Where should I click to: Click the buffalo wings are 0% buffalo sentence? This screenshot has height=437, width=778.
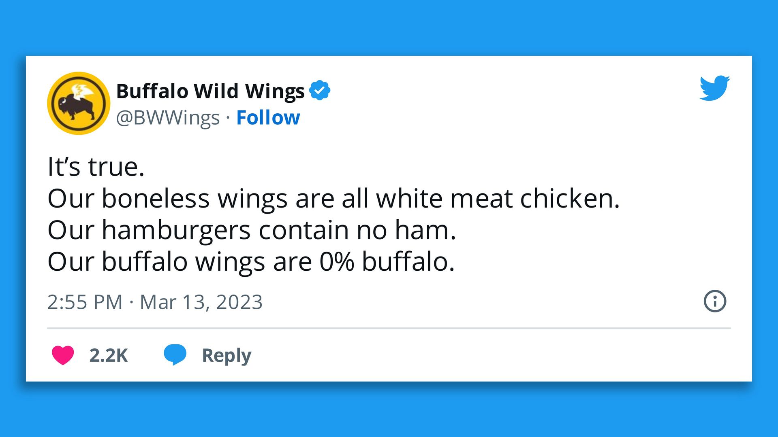pos(251,261)
